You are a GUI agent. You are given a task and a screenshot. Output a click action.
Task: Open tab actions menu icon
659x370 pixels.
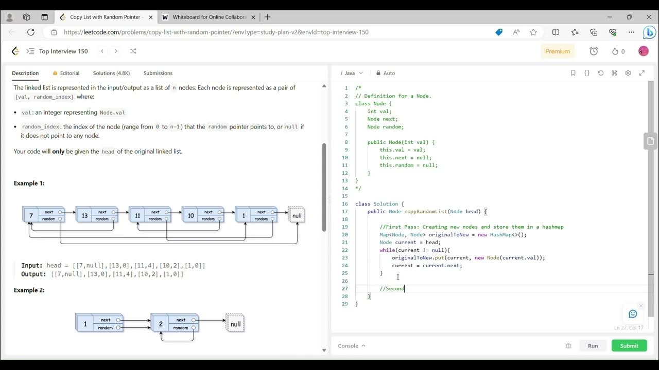tap(44, 17)
